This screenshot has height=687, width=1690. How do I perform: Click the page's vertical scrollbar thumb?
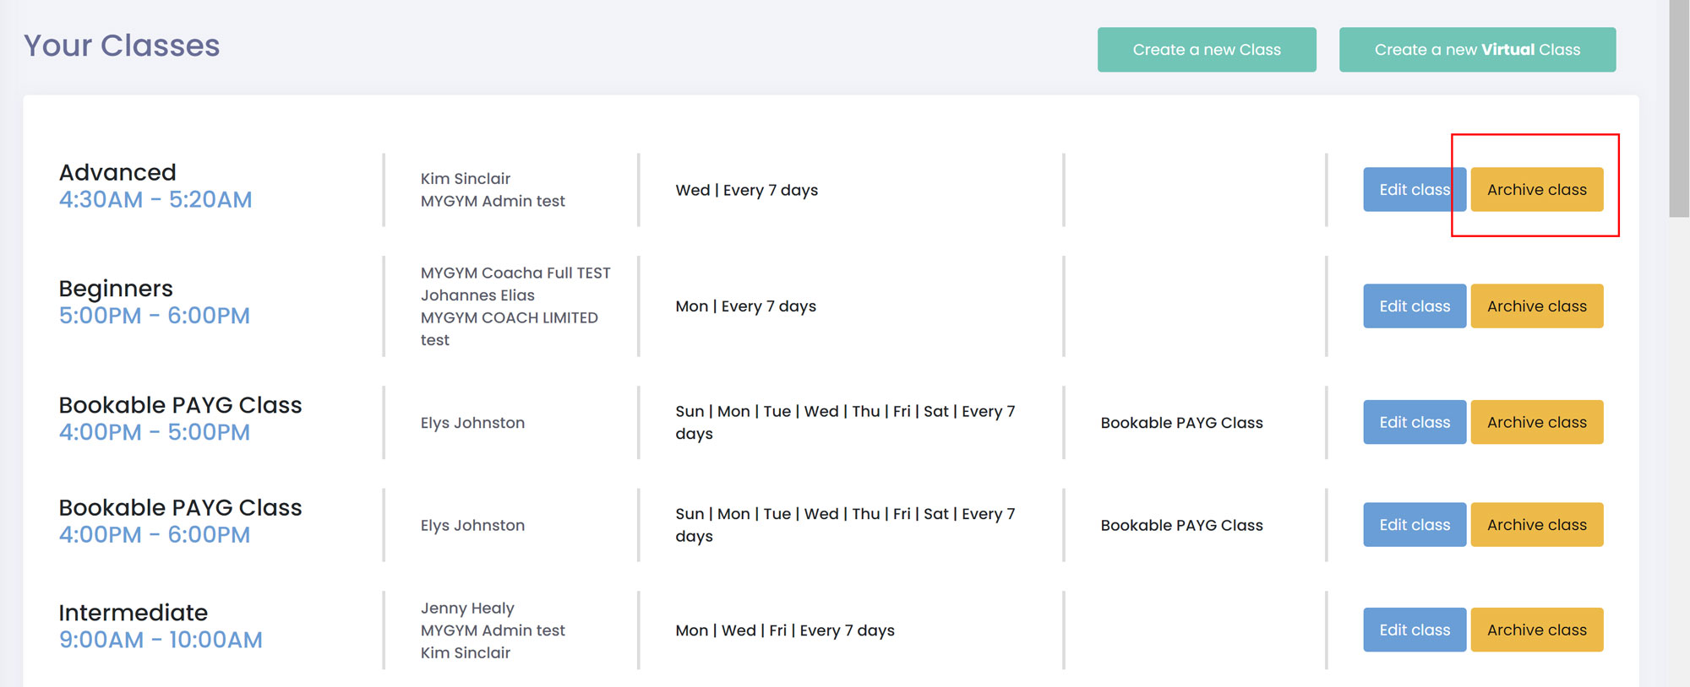tap(1678, 110)
